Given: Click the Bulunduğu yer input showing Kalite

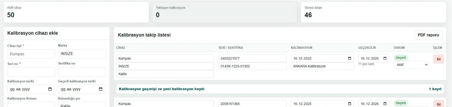Looking at the screenshot, I should (82, 105).
